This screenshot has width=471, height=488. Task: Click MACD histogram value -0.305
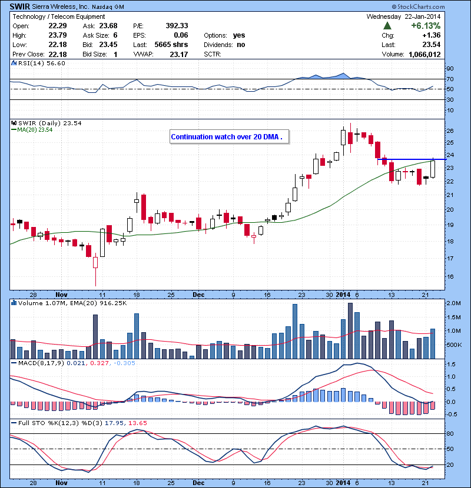point(124,363)
